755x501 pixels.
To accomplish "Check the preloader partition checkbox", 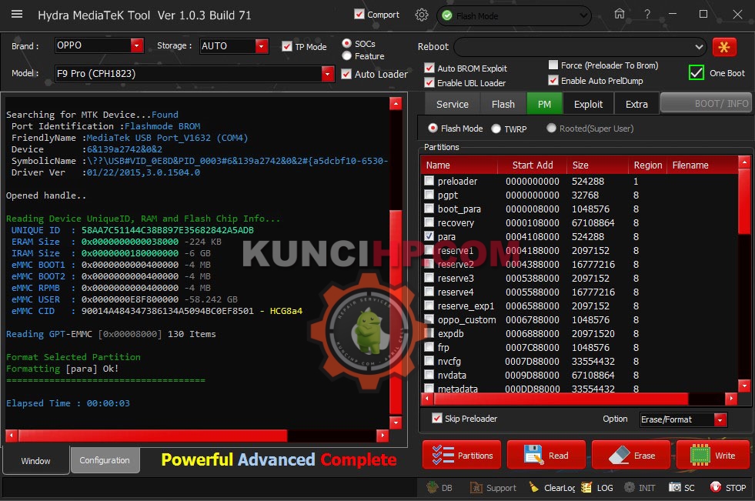I will [x=429, y=181].
